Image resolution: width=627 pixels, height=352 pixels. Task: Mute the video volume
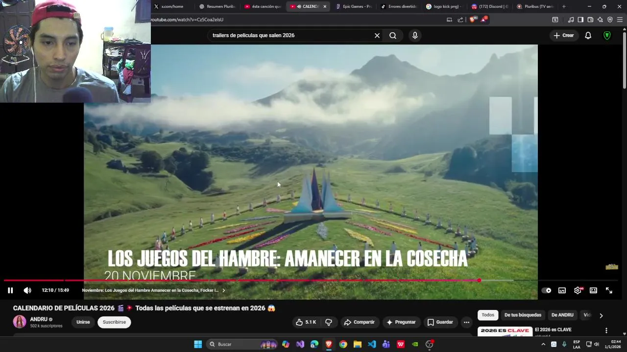tap(27, 290)
